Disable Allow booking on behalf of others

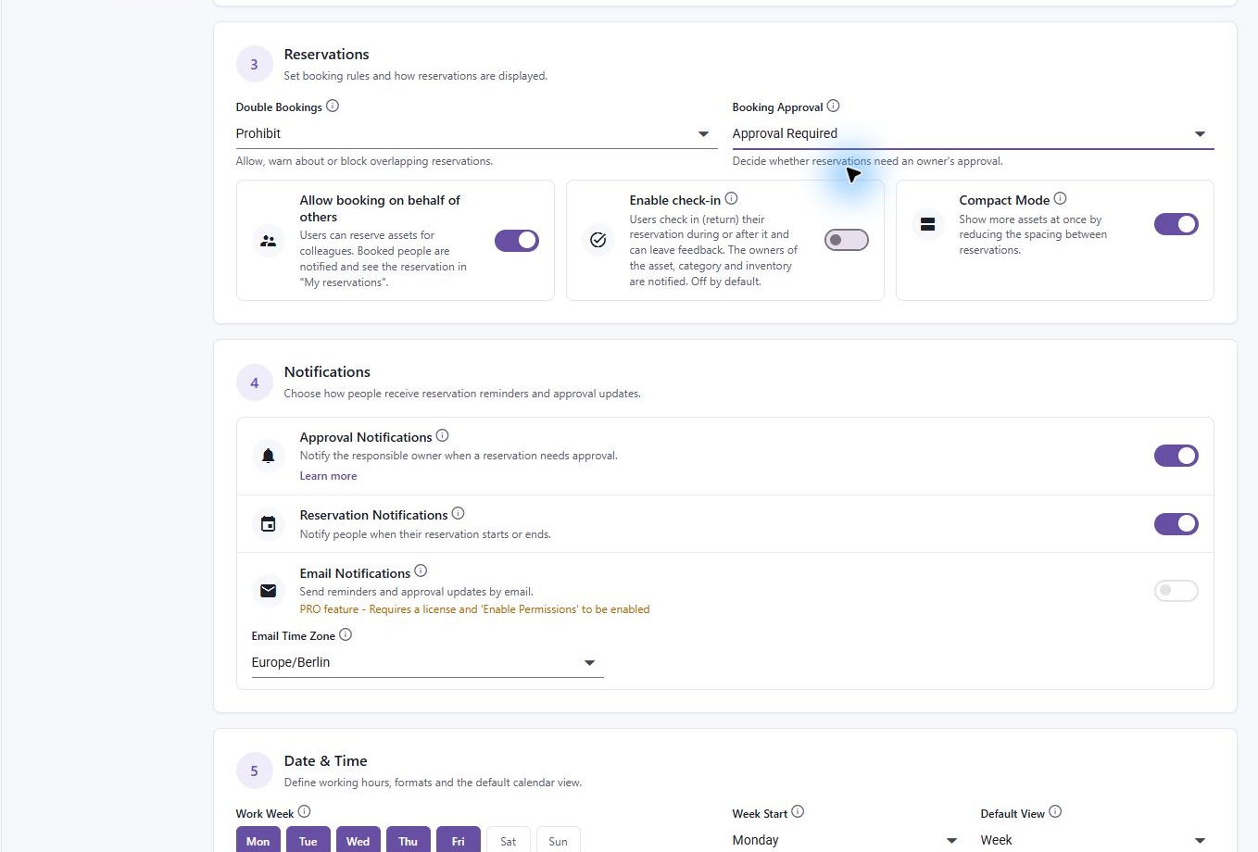[517, 241]
